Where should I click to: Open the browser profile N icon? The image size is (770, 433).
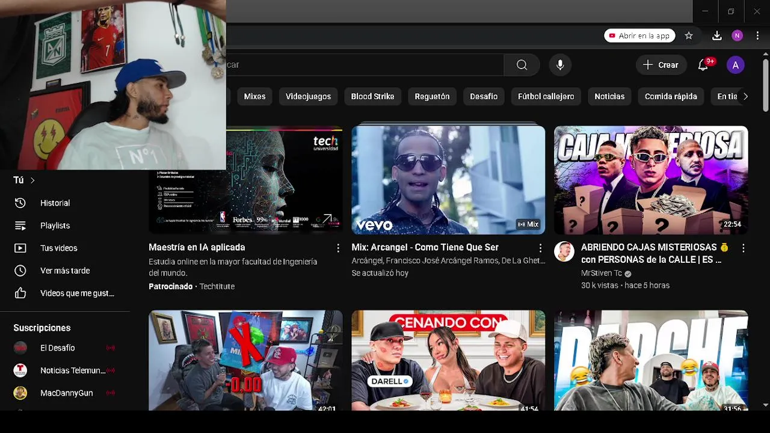pos(737,36)
